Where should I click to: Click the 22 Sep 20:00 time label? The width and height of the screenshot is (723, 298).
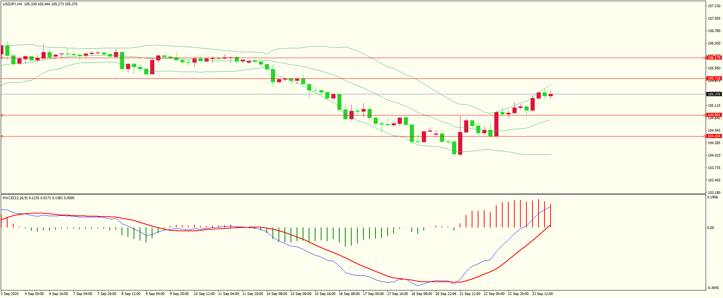[x=518, y=294]
